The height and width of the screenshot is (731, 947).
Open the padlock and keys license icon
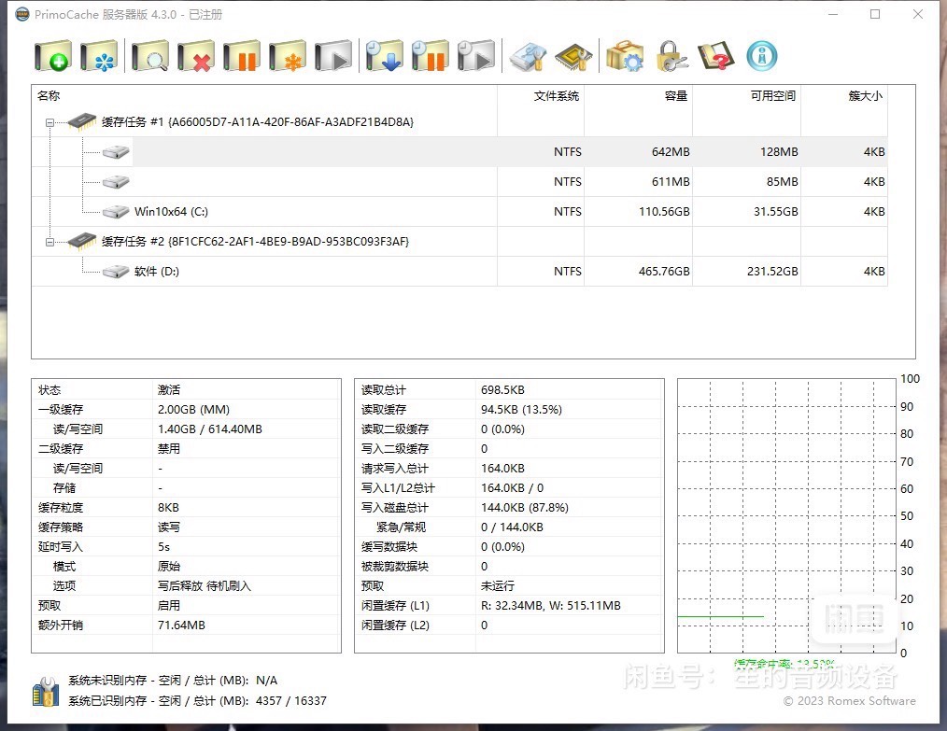671,57
